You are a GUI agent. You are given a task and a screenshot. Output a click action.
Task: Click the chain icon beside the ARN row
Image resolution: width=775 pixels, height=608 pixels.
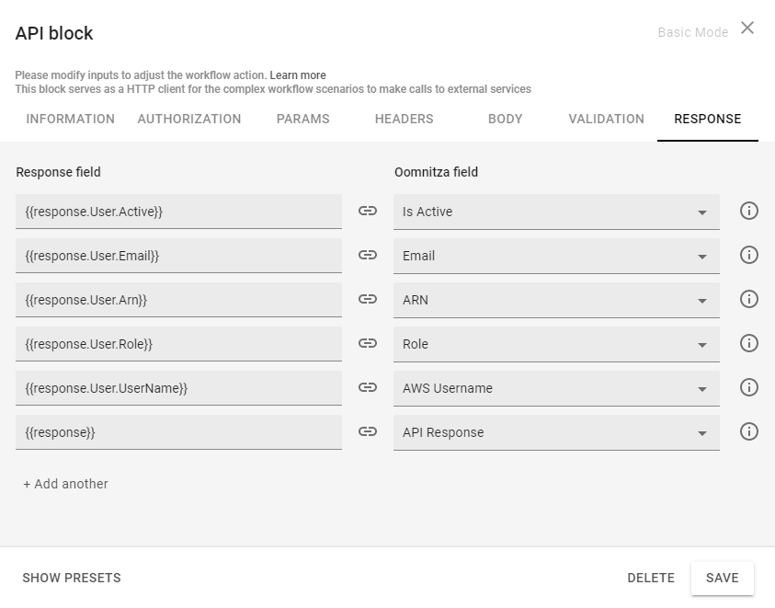pyautogui.click(x=367, y=299)
